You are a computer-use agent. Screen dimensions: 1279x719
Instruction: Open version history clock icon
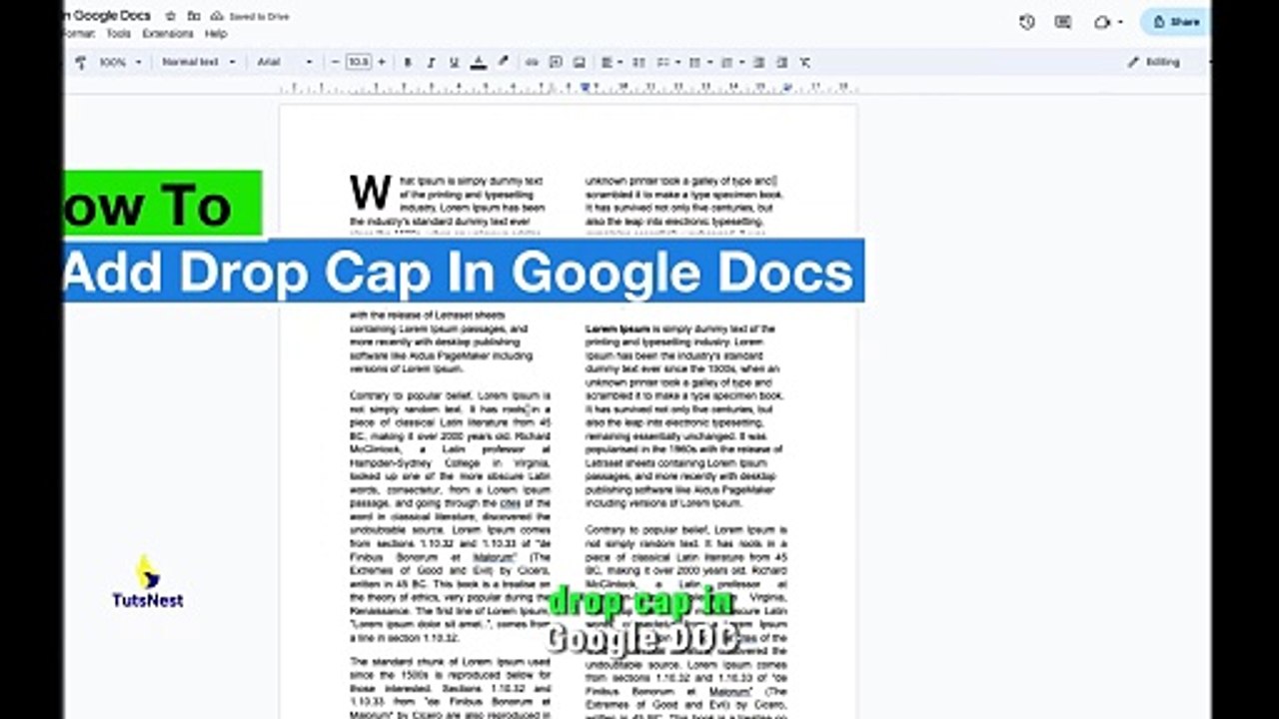(1026, 22)
